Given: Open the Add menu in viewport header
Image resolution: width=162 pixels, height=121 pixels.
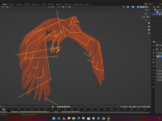Looking at the screenshot, I should [3, 7].
